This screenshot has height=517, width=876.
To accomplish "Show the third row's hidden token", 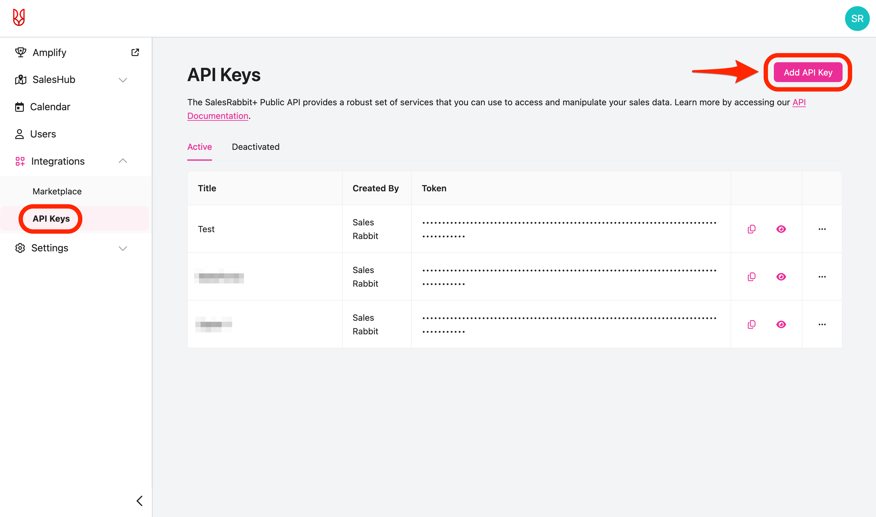I will [781, 324].
